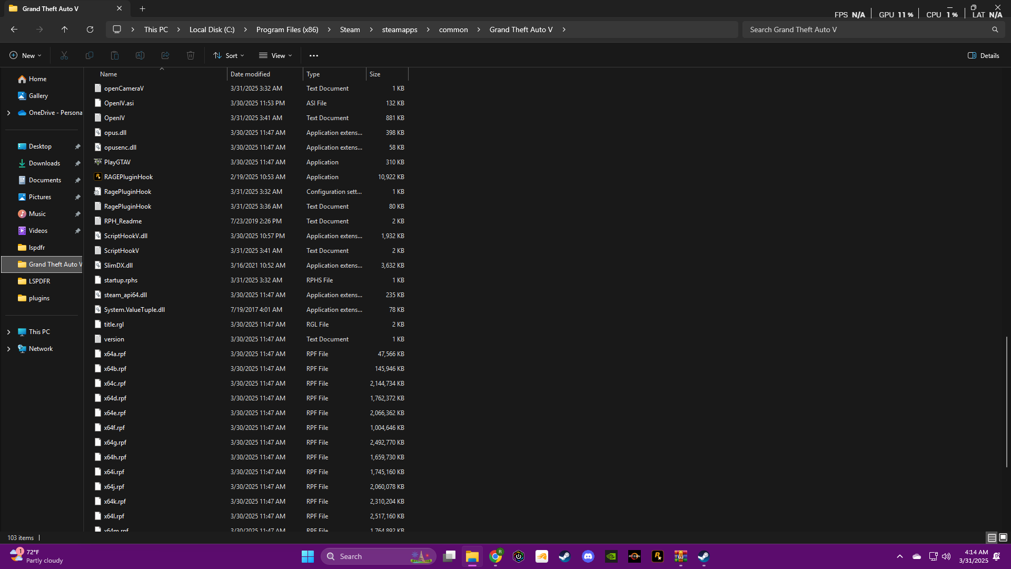Expand the This PC tree node

(8, 332)
